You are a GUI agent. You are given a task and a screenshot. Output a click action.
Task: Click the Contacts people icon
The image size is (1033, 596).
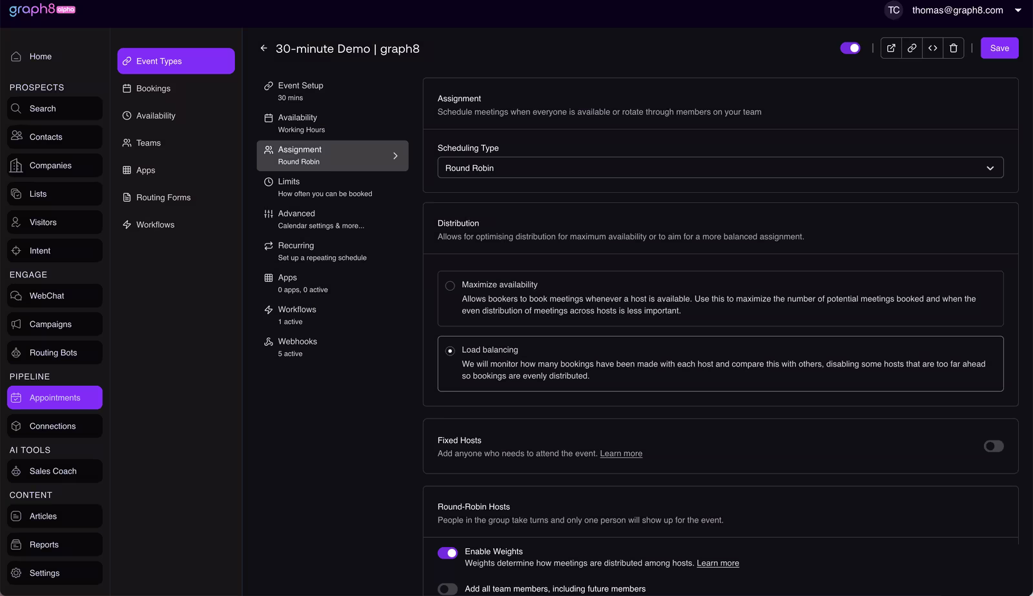(16, 136)
